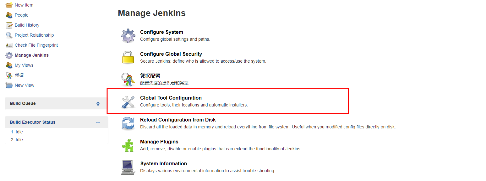Open Global Tool Configuration heading link

click(x=171, y=98)
